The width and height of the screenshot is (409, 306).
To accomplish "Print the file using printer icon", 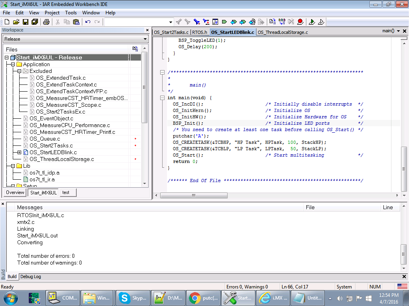I will click(x=46, y=22).
